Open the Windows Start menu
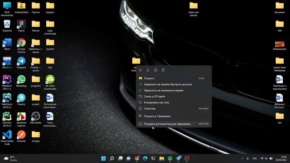 104,158
